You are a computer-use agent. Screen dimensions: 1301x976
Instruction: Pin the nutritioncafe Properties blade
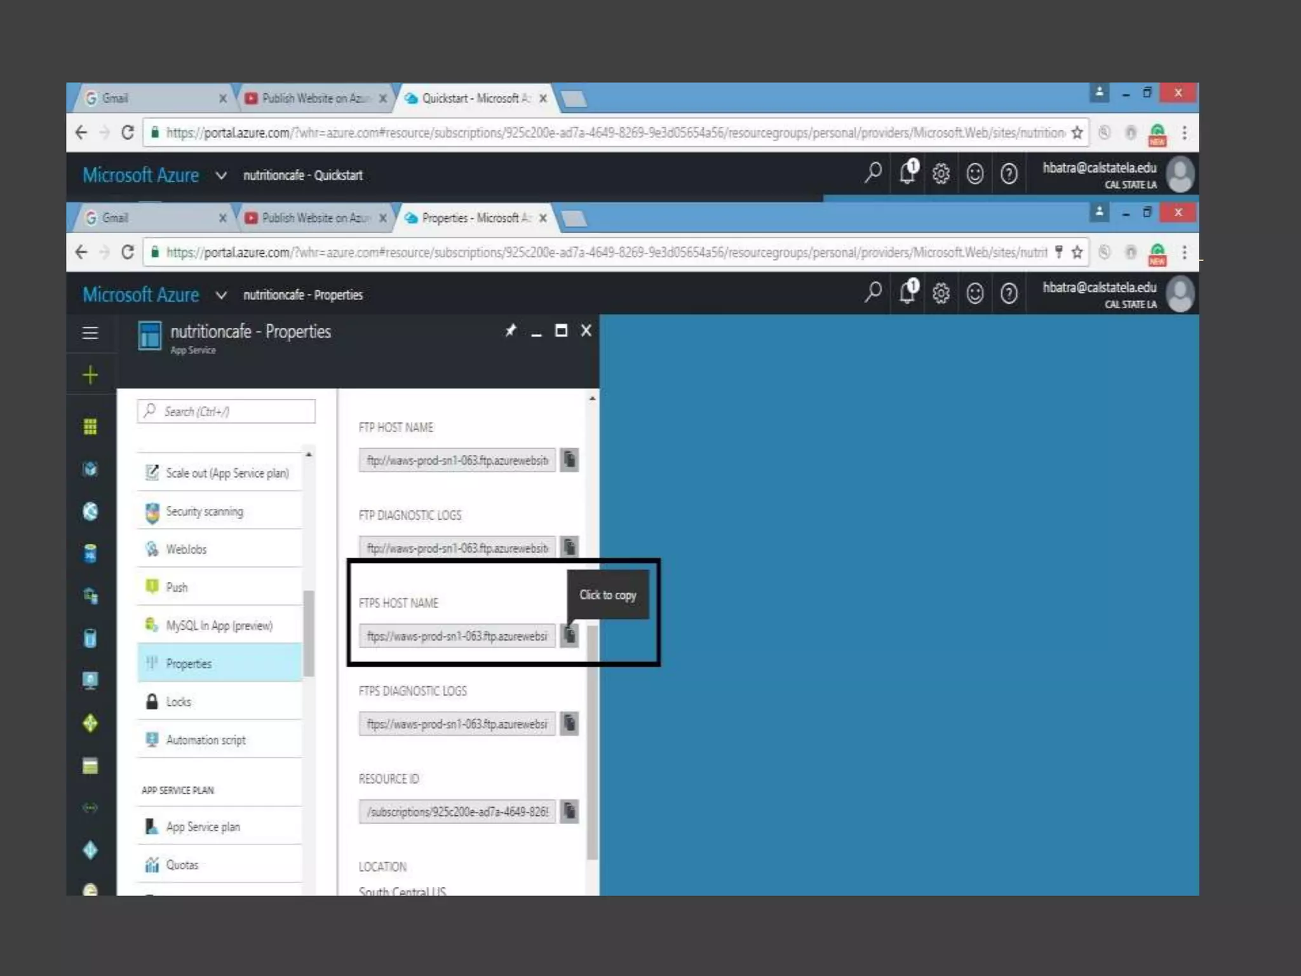point(511,330)
